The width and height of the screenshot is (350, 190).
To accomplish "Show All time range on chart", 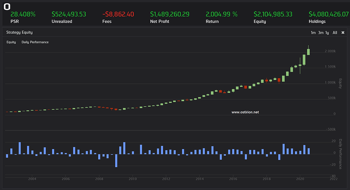I will tap(335, 33).
